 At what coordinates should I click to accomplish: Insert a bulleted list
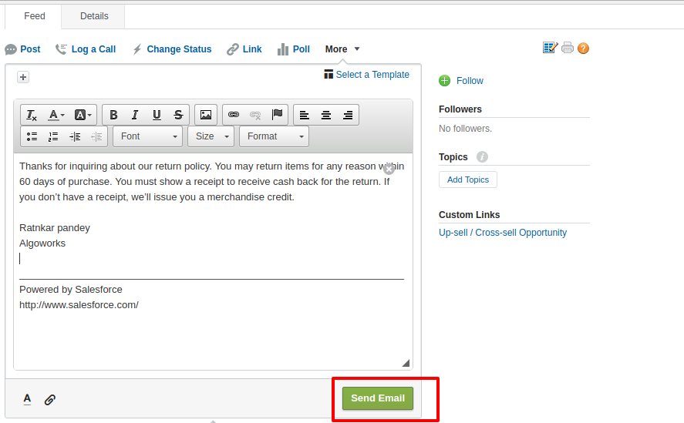click(32, 136)
